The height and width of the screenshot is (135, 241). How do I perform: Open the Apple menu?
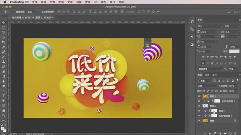(5, 2)
